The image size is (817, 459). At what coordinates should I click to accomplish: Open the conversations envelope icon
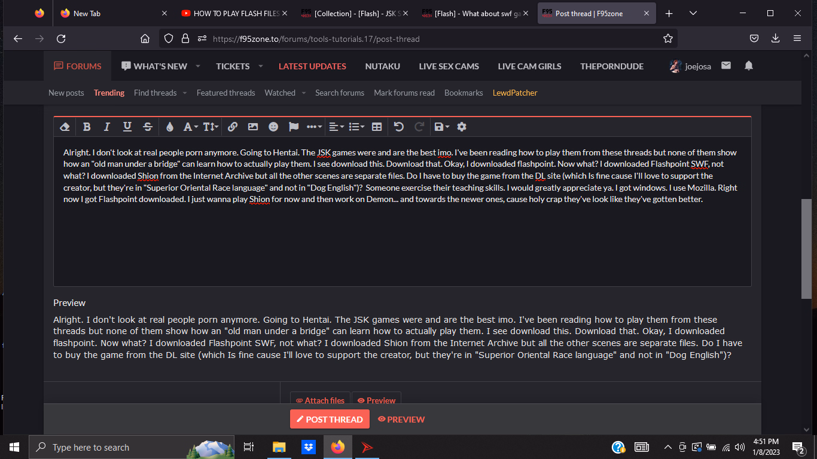point(726,66)
